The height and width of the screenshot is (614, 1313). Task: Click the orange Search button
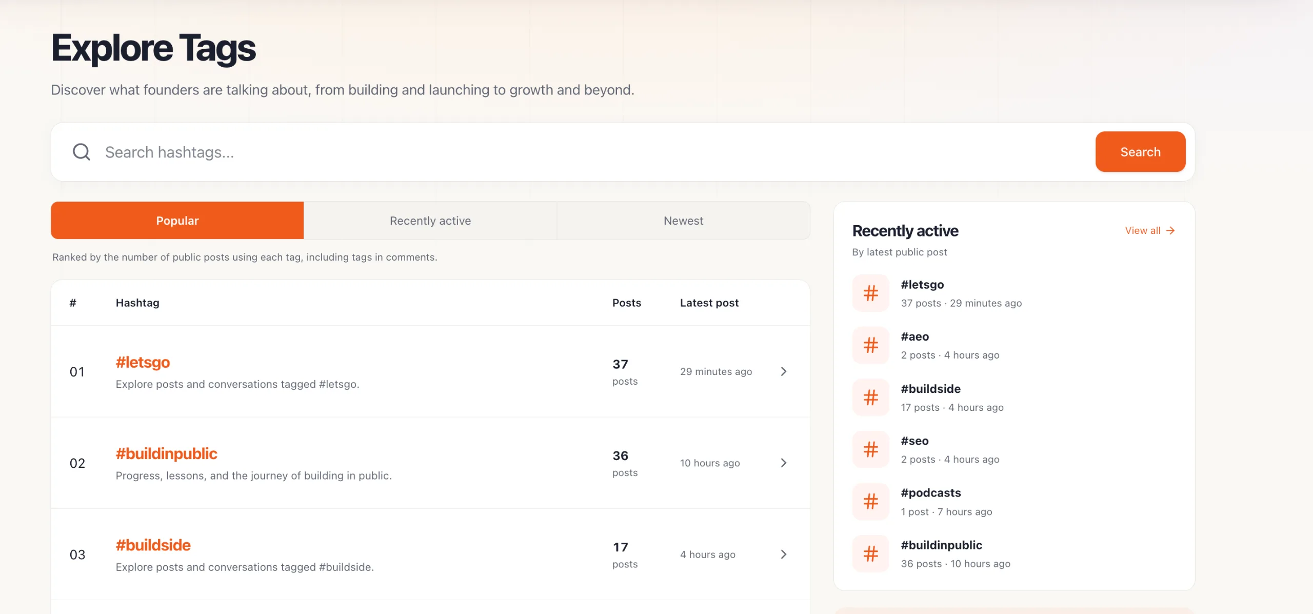coord(1140,152)
